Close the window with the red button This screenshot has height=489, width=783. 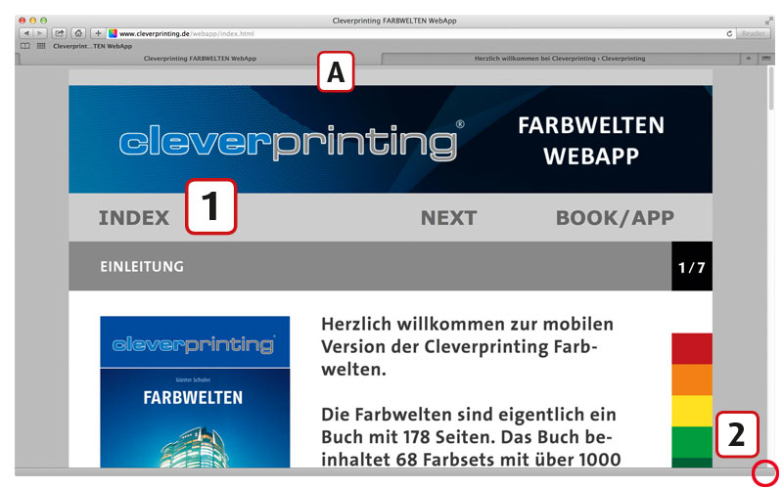[22, 21]
